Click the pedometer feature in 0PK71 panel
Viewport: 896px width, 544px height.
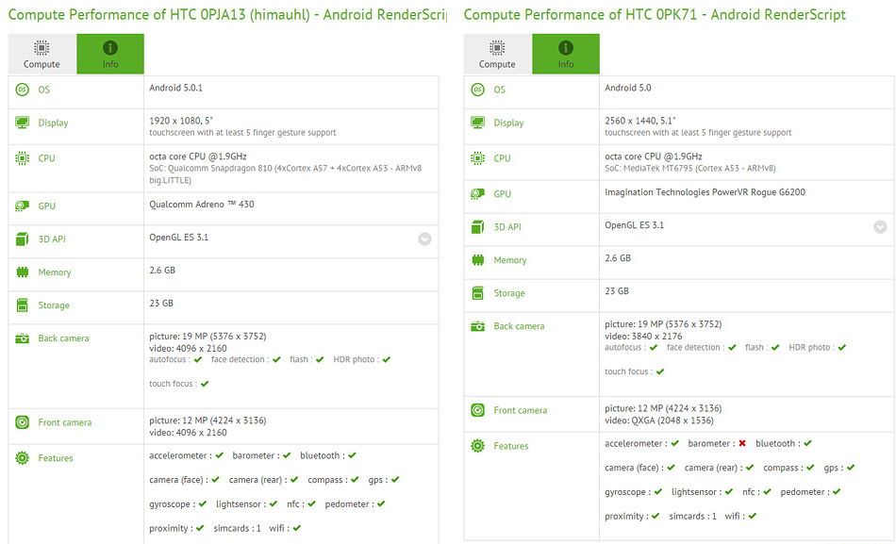[810, 492]
